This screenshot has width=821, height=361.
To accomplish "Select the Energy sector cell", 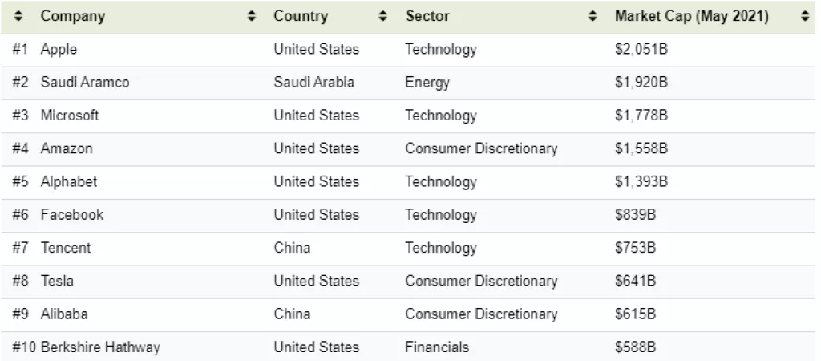I will click(x=427, y=83).
